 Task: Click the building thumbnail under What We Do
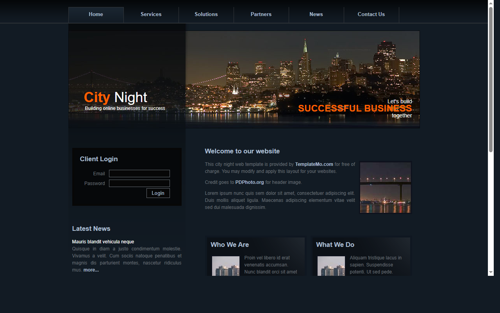coord(331,266)
